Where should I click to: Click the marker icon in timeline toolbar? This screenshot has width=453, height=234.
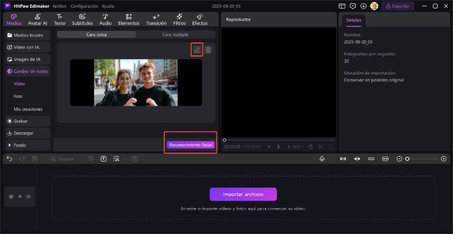point(91,159)
